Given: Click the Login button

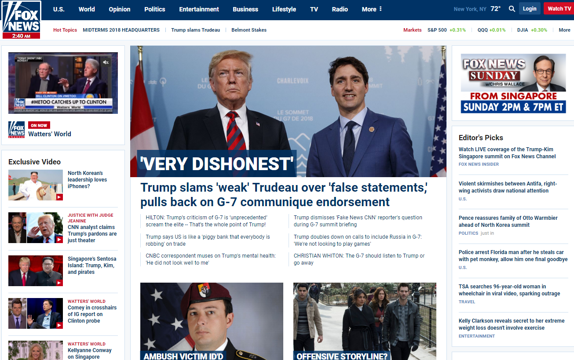Looking at the screenshot, I should tap(530, 9).
